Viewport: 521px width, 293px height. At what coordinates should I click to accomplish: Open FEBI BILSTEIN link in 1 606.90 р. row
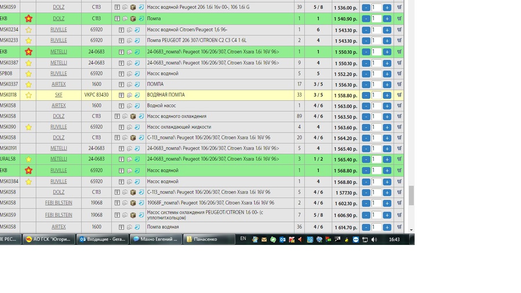(x=59, y=215)
